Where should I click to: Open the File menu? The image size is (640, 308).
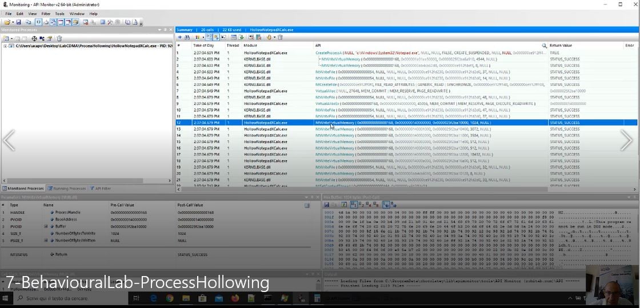tap(8, 14)
